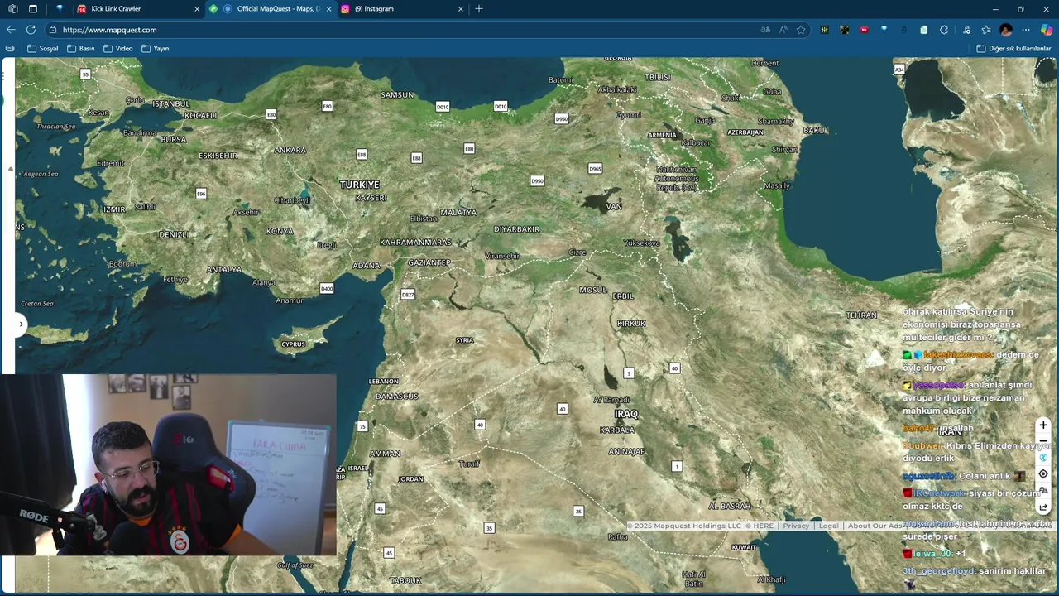Image resolution: width=1059 pixels, height=596 pixels.
Task: Reload the MapQuest page
Action: (x=31, y=30)
